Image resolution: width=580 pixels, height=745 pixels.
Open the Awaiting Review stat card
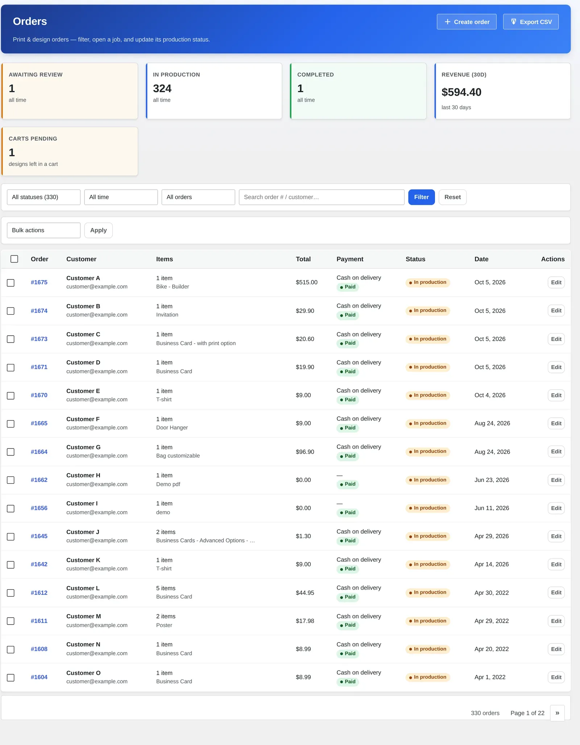pos(70,91)
